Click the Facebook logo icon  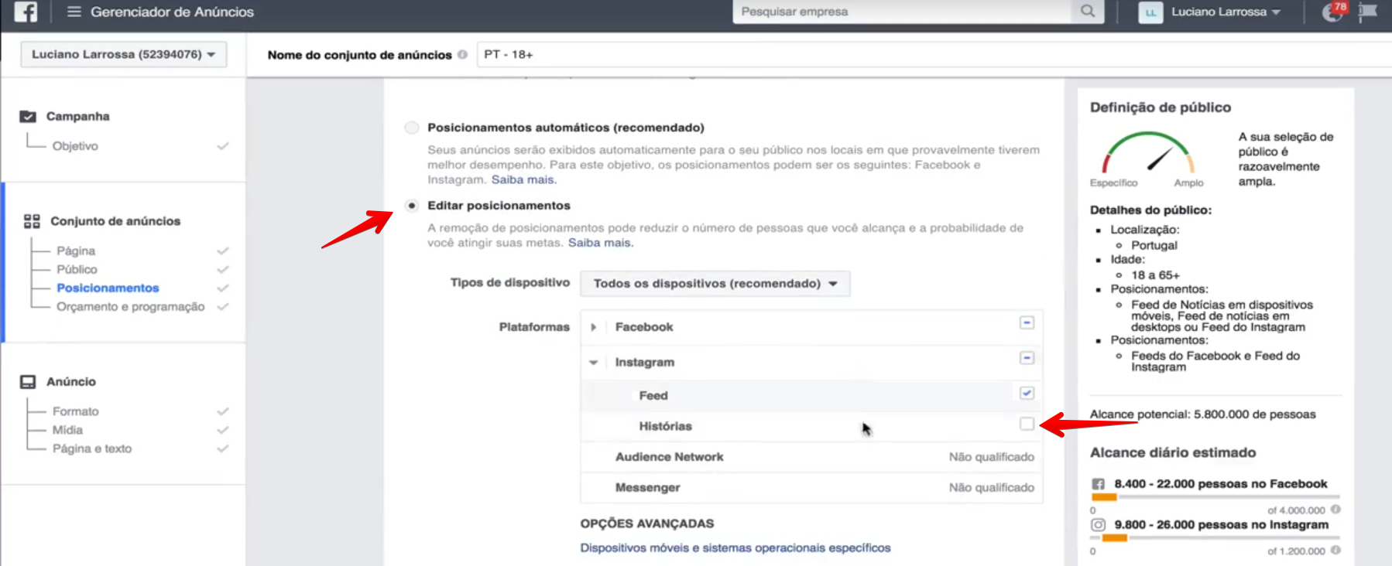tap(26, 12)
